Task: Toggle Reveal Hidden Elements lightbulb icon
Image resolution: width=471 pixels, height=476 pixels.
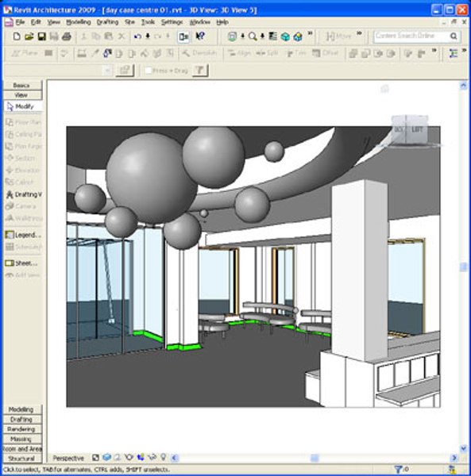Action: [x=164, y=457]
